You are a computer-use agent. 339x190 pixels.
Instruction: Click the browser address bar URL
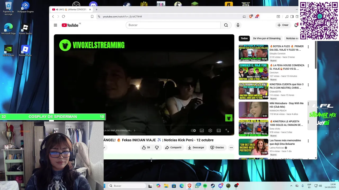(x=122, y=16)
